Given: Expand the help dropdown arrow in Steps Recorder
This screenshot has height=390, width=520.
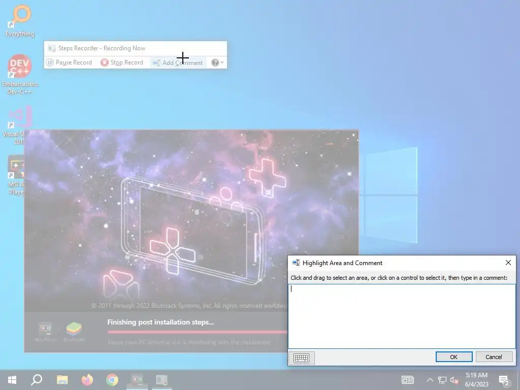Looking at the screenshot, I should point(222,62).
